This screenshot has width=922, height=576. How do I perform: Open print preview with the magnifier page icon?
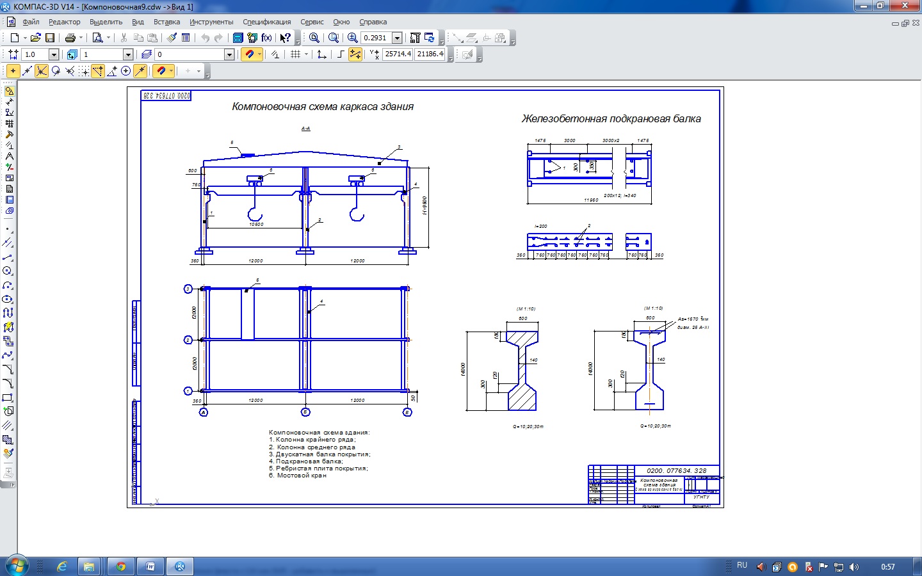pyautogui.click(x=98, y=38)
